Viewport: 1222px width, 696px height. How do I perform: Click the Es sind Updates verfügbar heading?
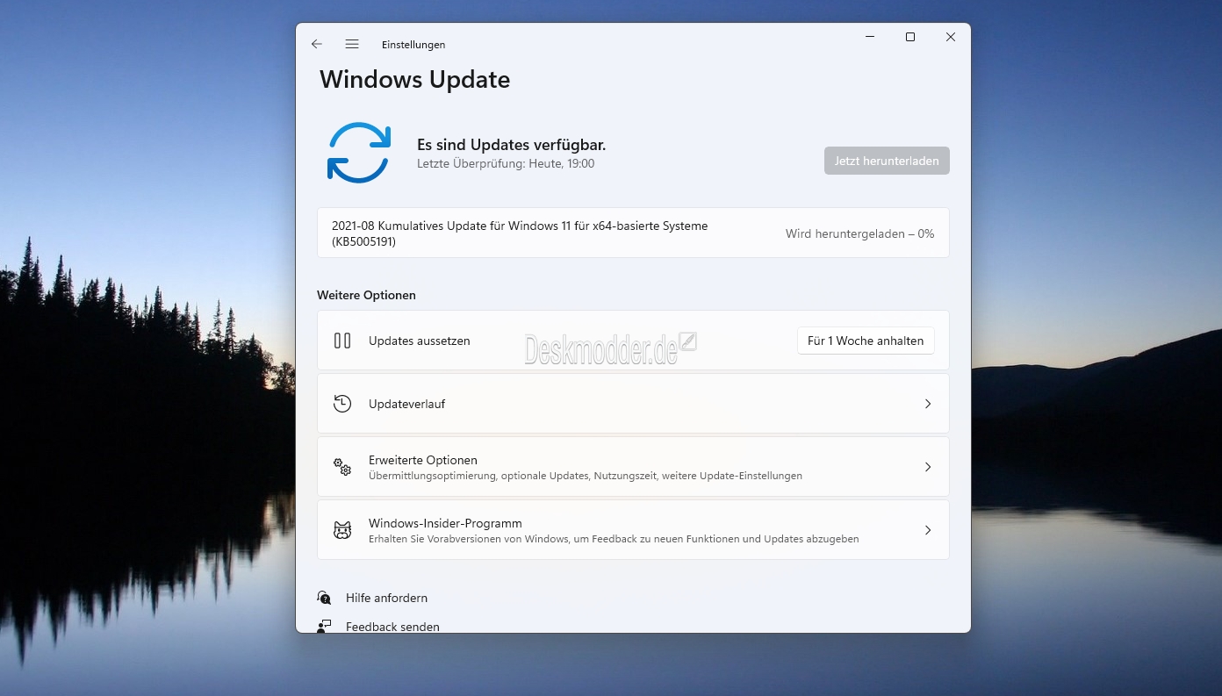[511, 145]
